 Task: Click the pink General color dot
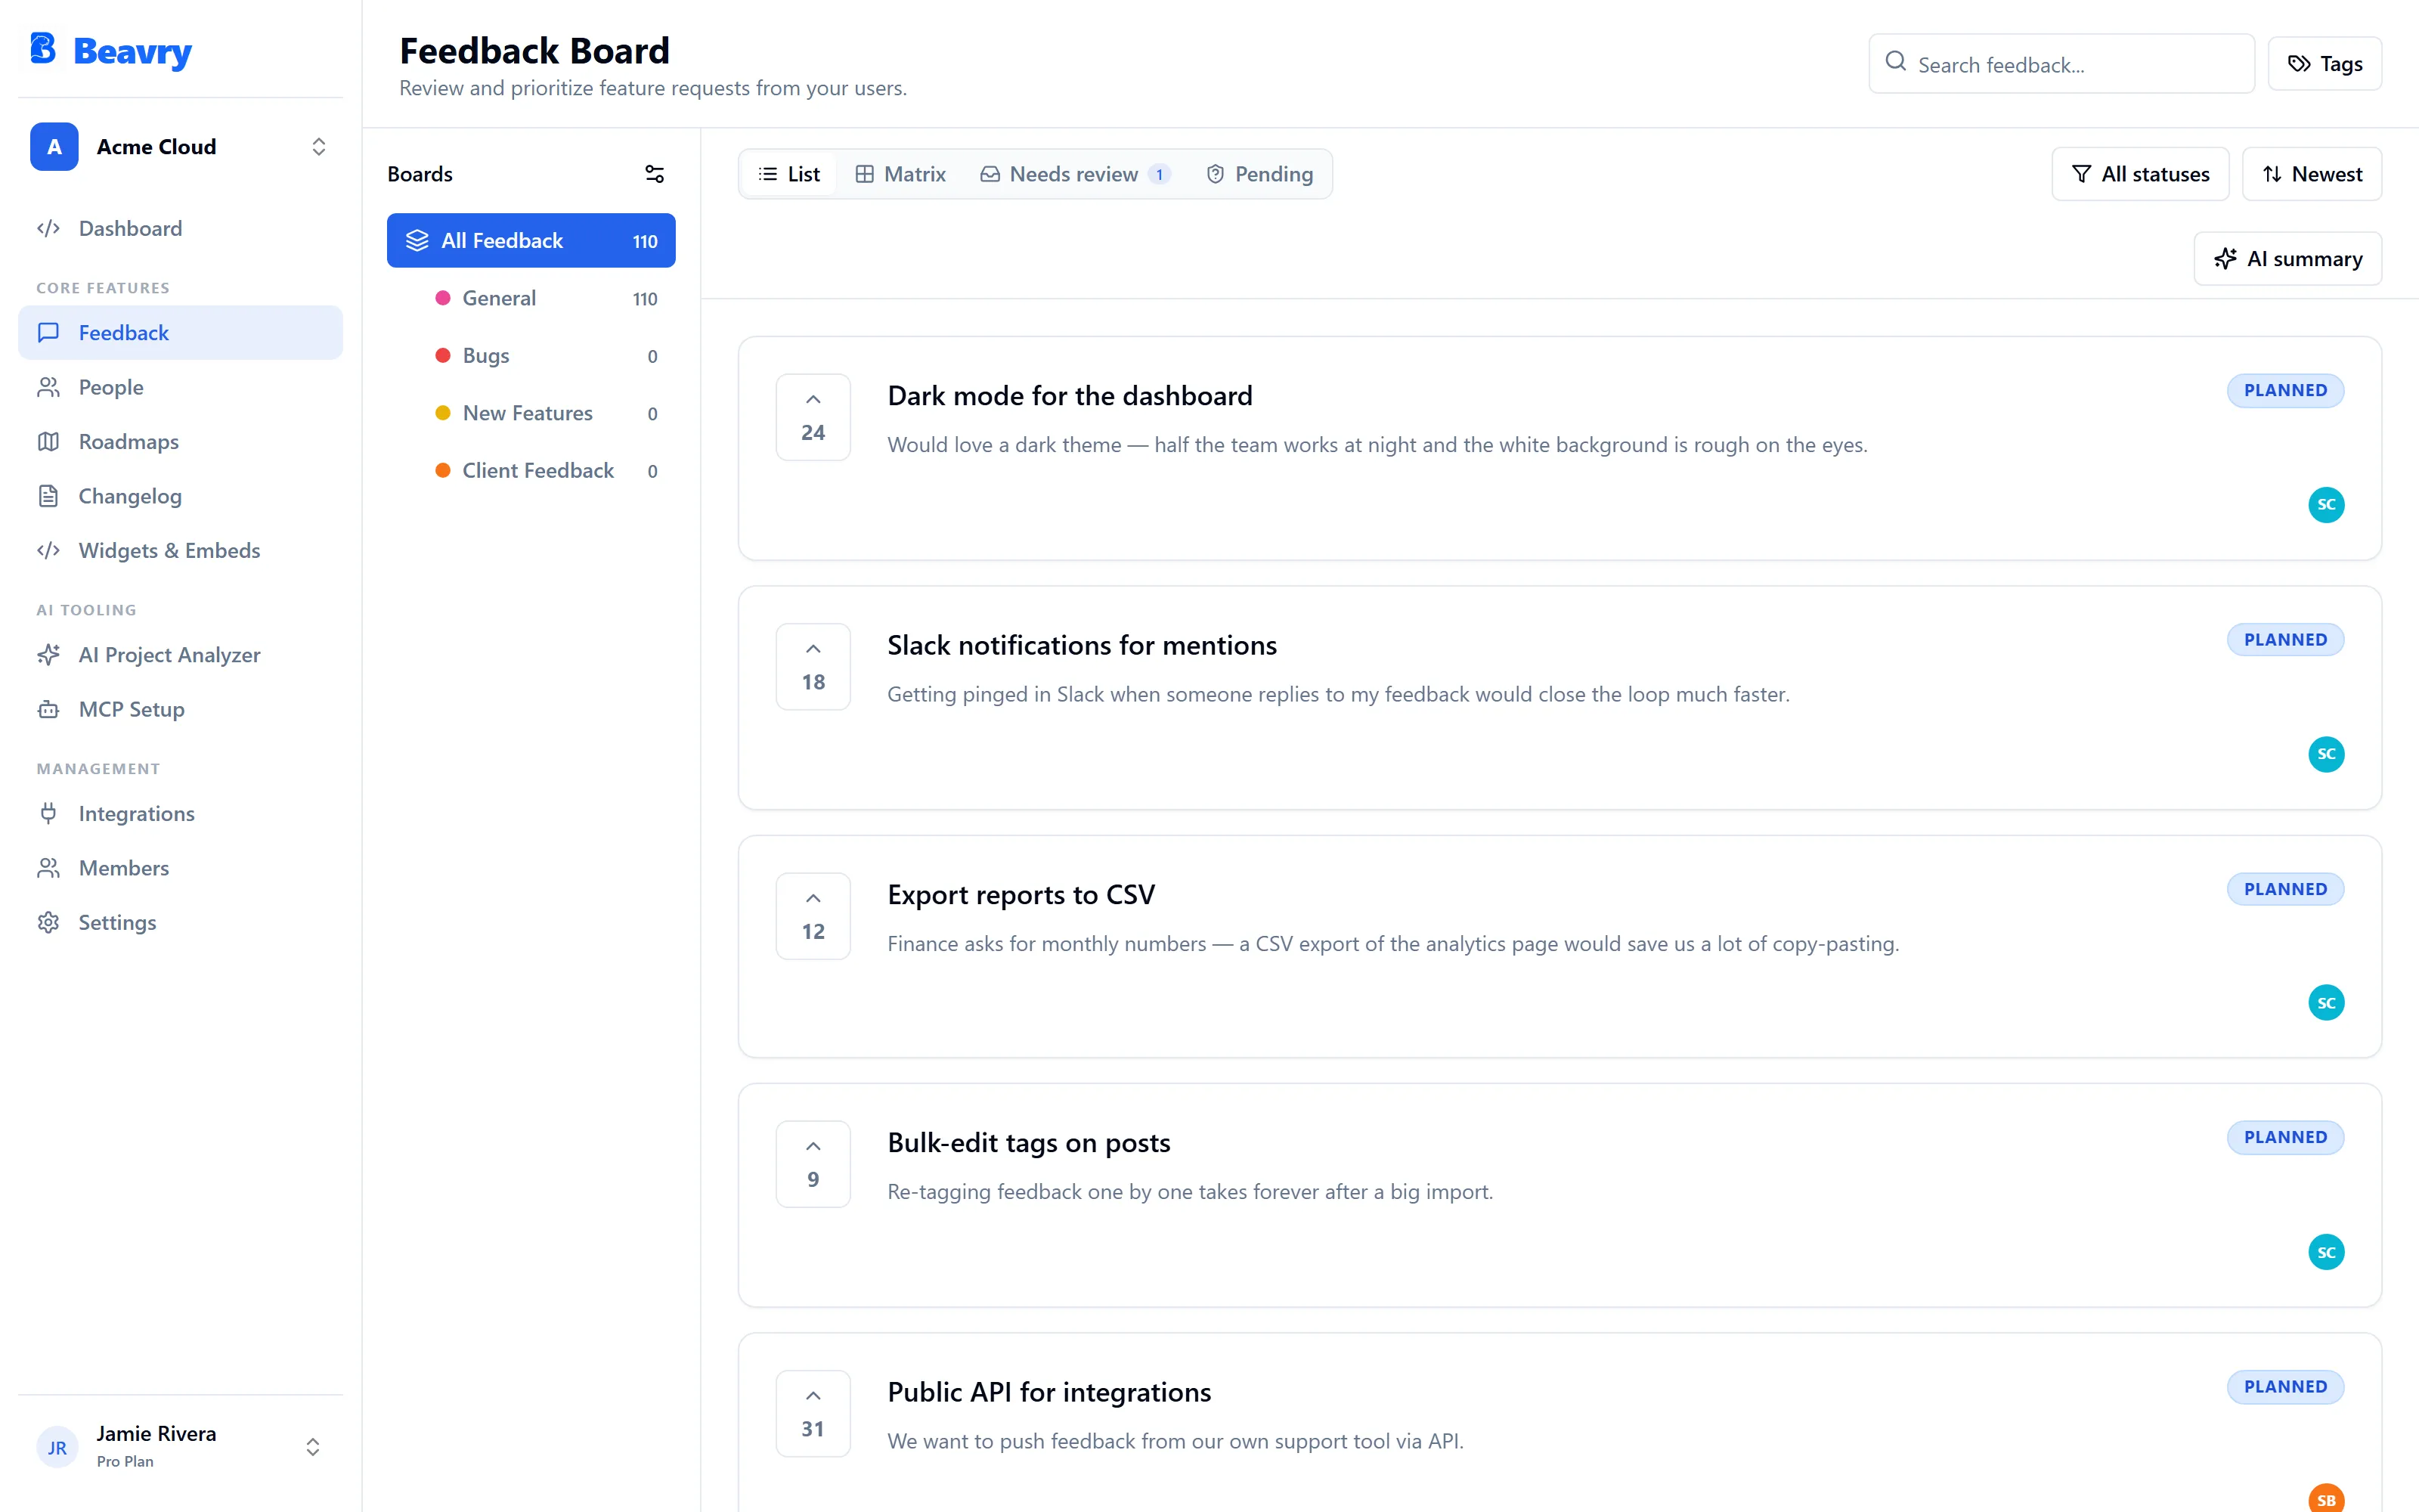pyautogui.click(x=443, y=298)
